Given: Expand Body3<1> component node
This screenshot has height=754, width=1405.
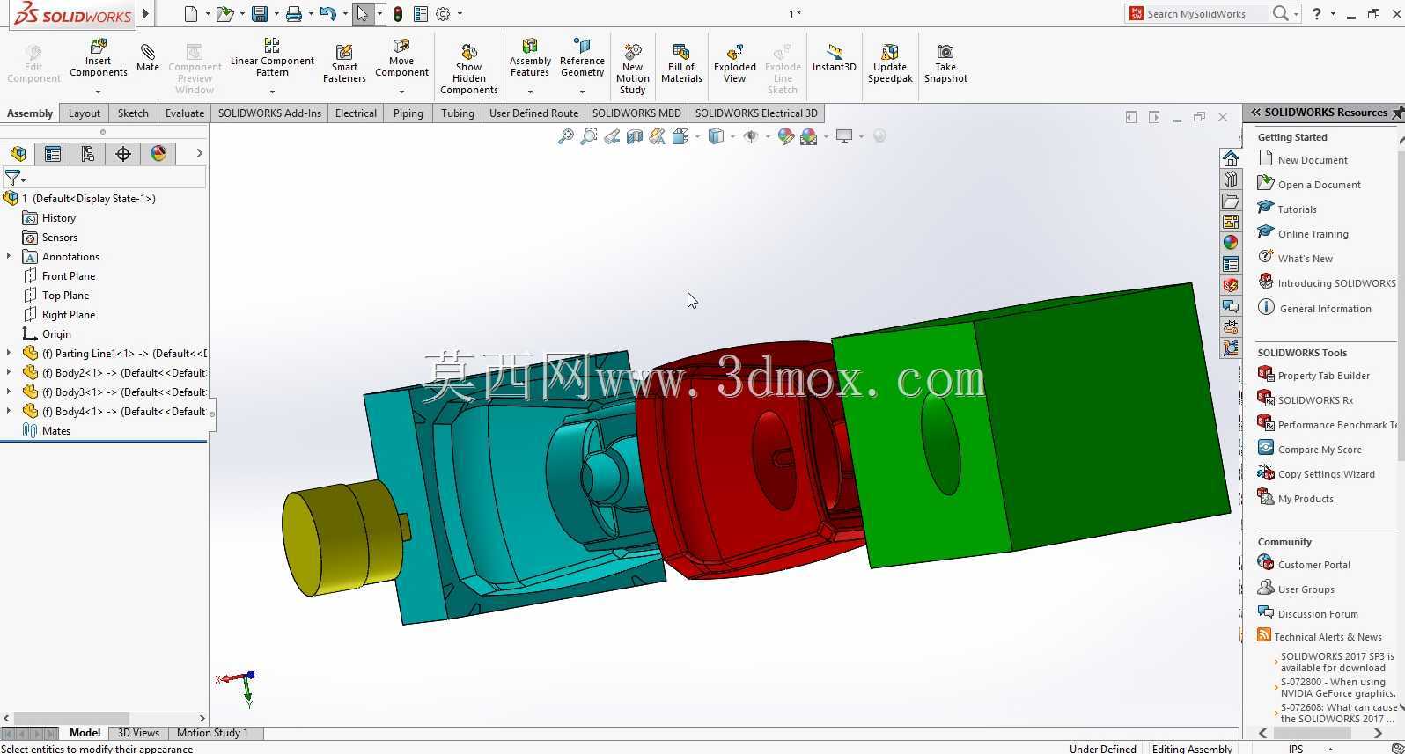Looking at the screenshot, I should click(9, 392).
